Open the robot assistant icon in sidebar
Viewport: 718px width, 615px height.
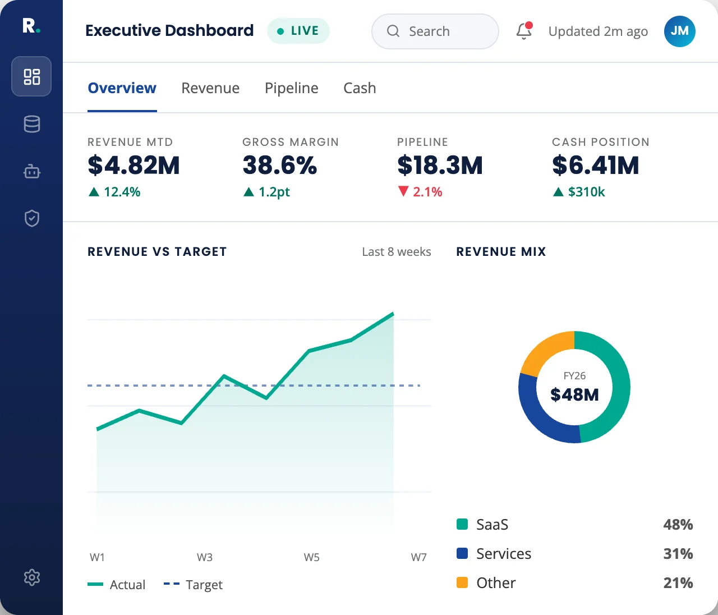32,171
